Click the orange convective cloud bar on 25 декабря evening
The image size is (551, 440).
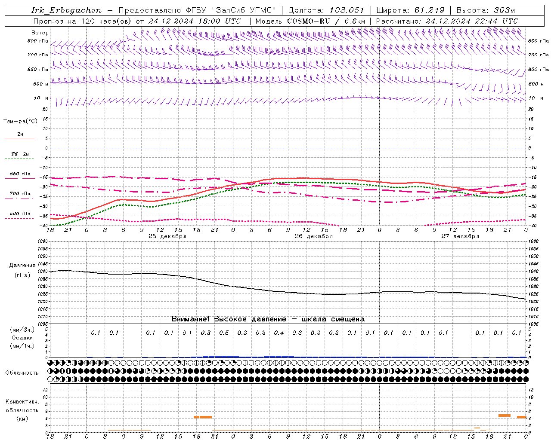tap(203, 417)
